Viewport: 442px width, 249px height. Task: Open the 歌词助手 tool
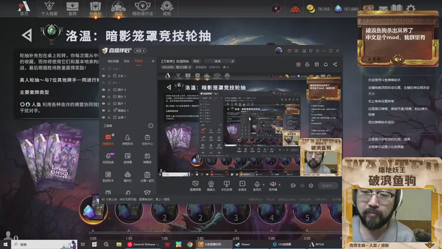[108, 177]
